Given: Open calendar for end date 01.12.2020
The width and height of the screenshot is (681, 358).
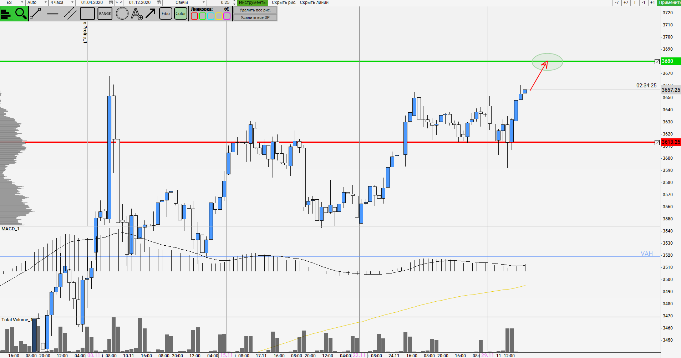Looking at the screenshot, I should click(159, 2).
